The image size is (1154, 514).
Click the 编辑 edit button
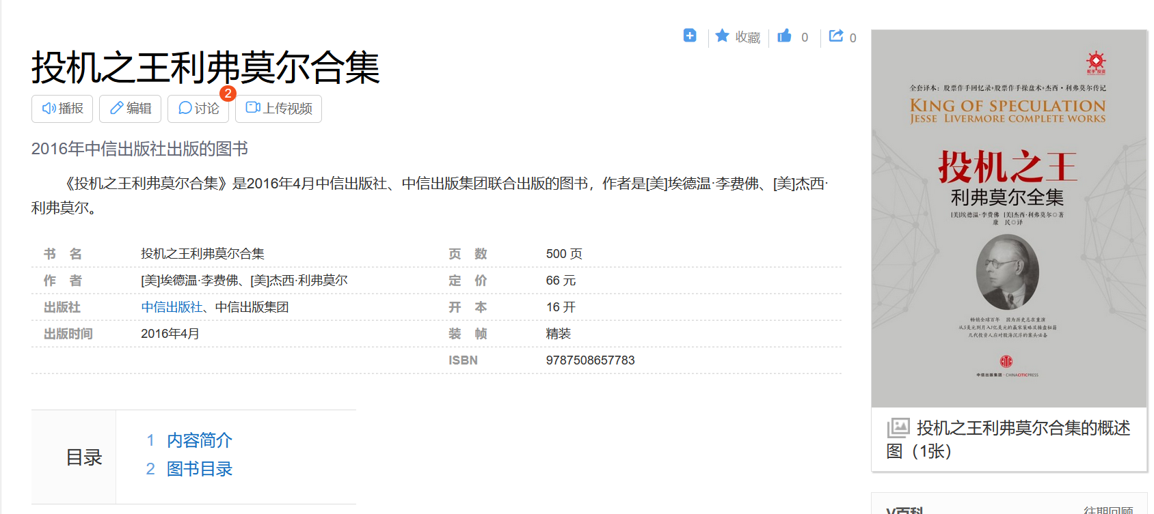point(130,109)
